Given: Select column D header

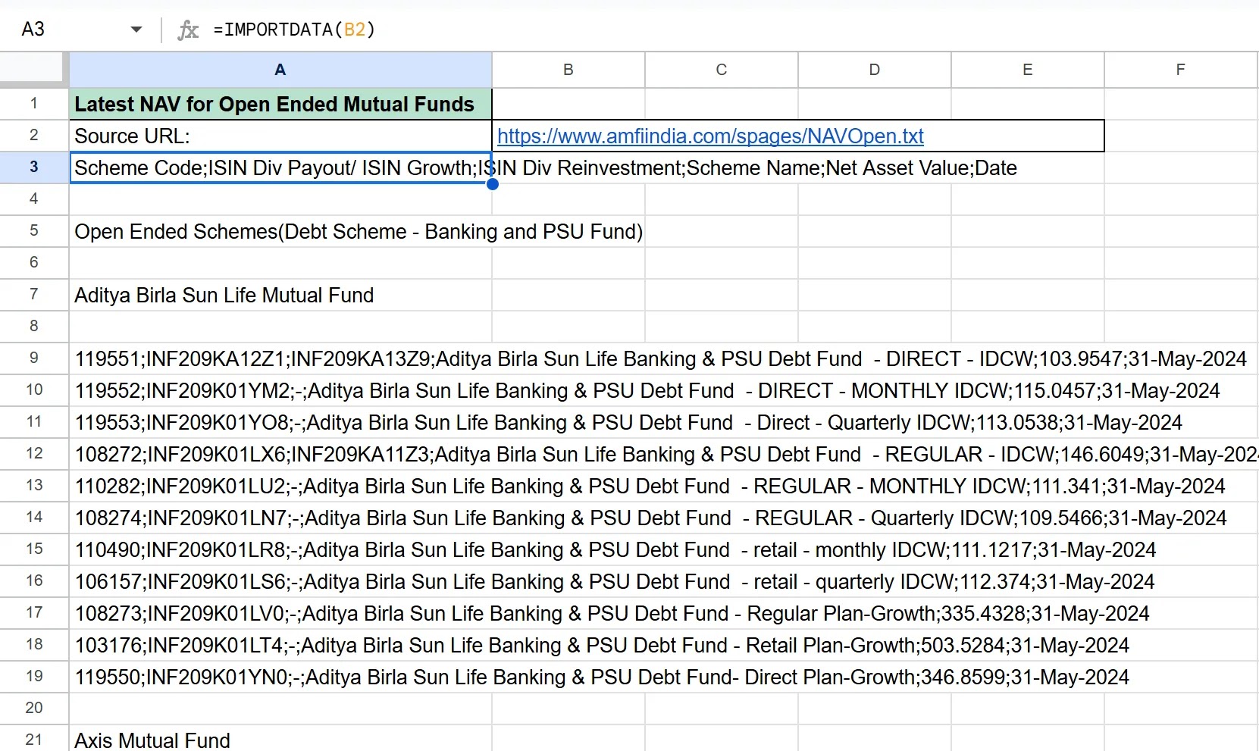Looking at the screenshot, I should (875, 70).
